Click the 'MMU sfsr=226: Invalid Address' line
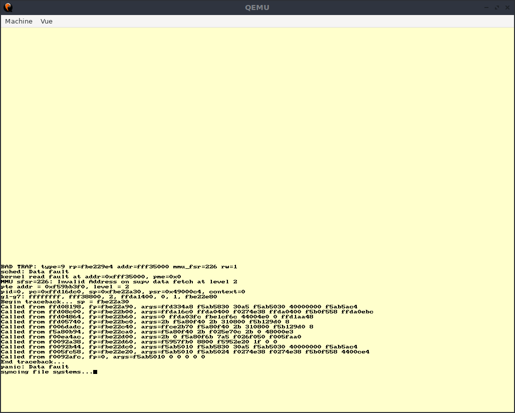 click(x=119, y=282)
